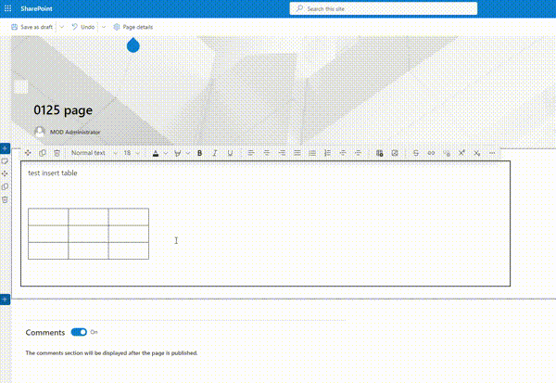
Task: Remove the hyperlink
Action: click(x=447, y=153)
